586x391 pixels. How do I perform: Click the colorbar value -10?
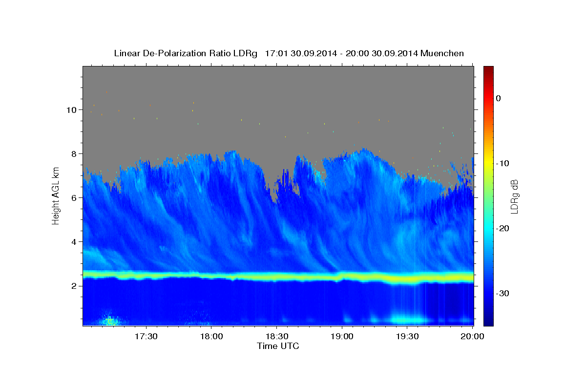[x=503, y=163]
